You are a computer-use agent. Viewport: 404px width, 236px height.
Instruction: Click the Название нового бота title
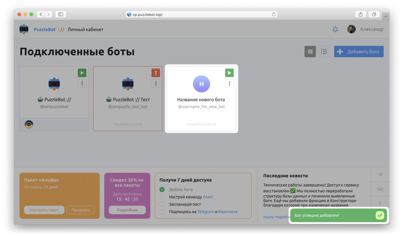coord(201,100)
